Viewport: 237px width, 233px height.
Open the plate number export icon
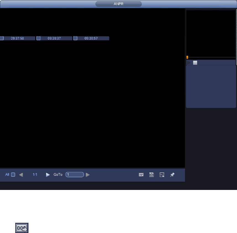[x=141, y=175]
